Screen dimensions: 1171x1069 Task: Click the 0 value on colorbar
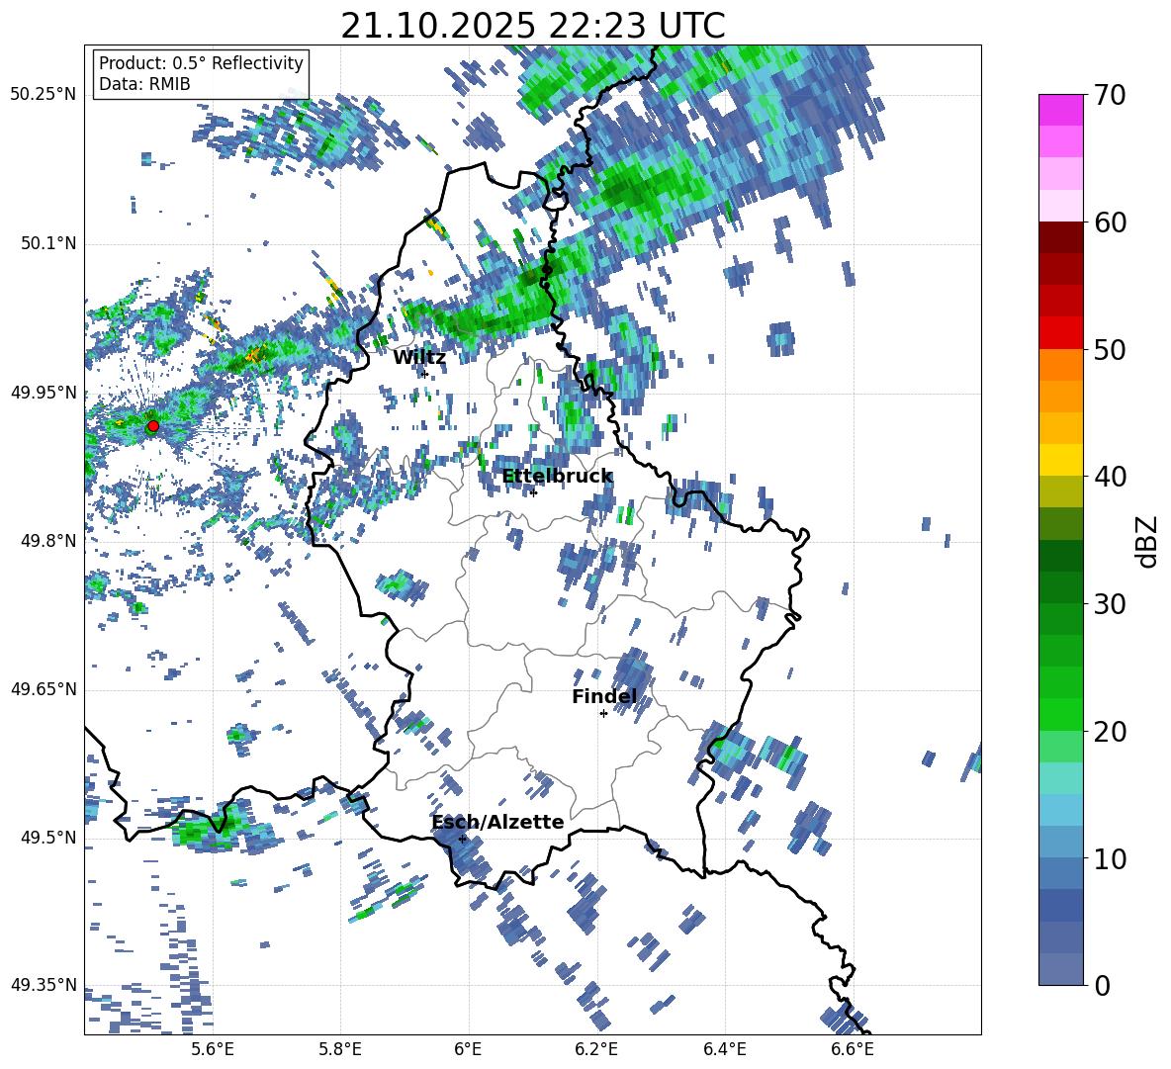coord(1102,985)
